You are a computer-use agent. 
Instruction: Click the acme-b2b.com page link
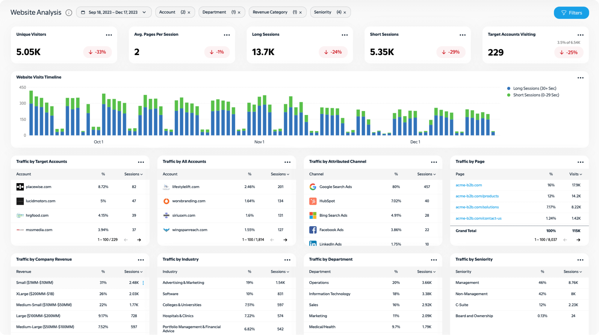469,184
